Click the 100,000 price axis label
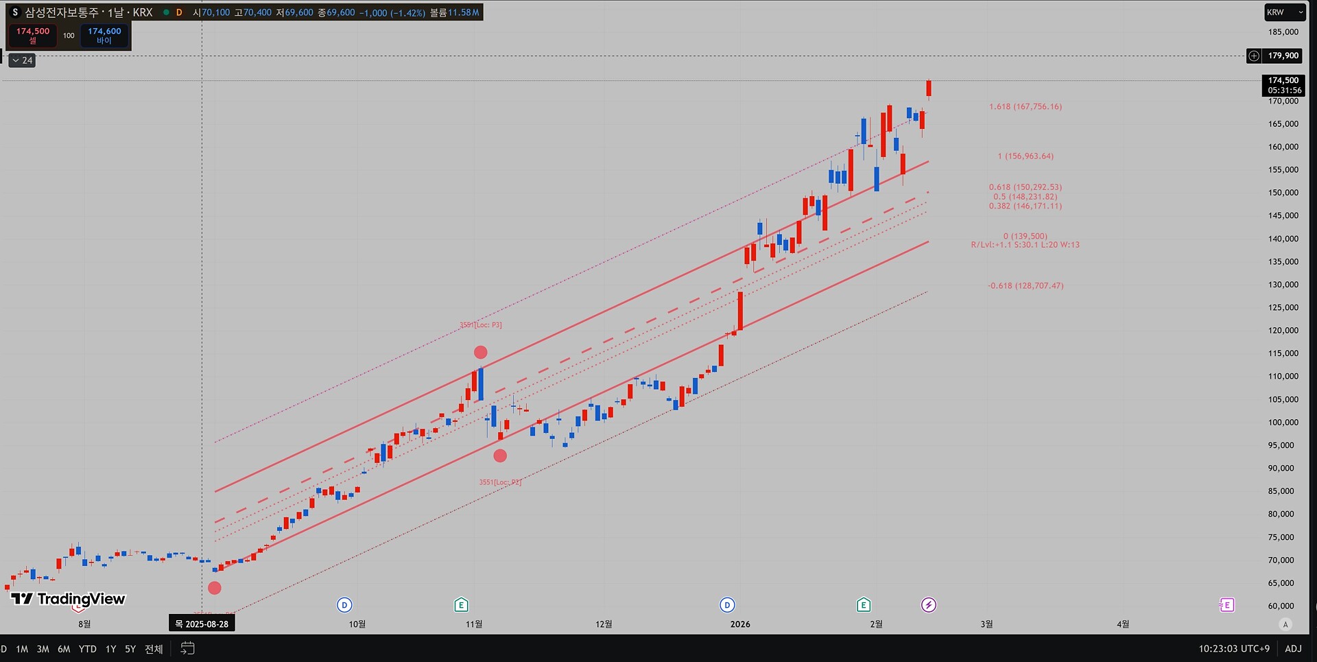The width and height of the screenshot is (1317, 662). pos(1283,423)
